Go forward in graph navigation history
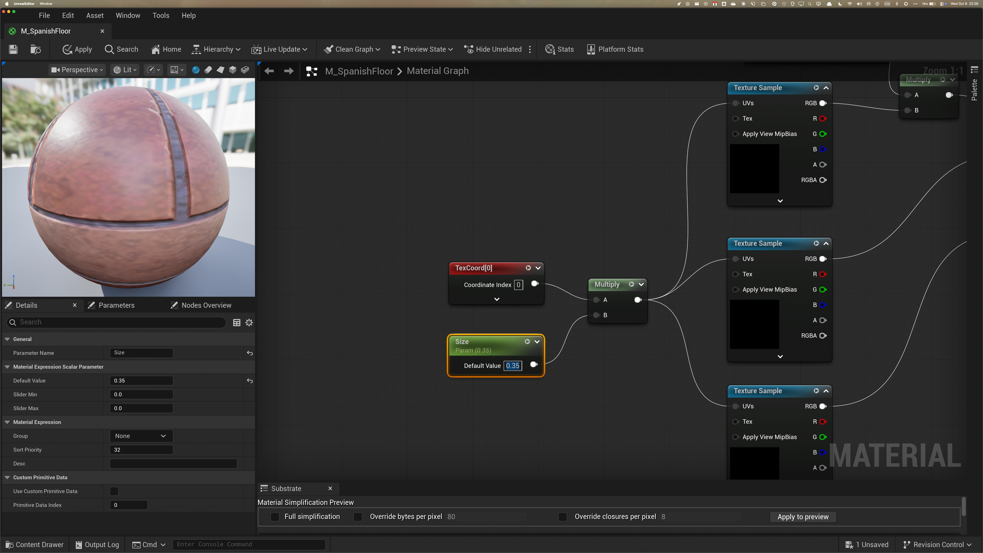This screenshot has height=553, width=983. click(289, 71)
